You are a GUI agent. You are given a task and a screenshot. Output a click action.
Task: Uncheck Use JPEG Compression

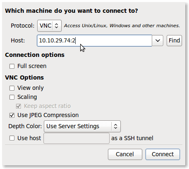pyautogui.click(x=12, y=115)
